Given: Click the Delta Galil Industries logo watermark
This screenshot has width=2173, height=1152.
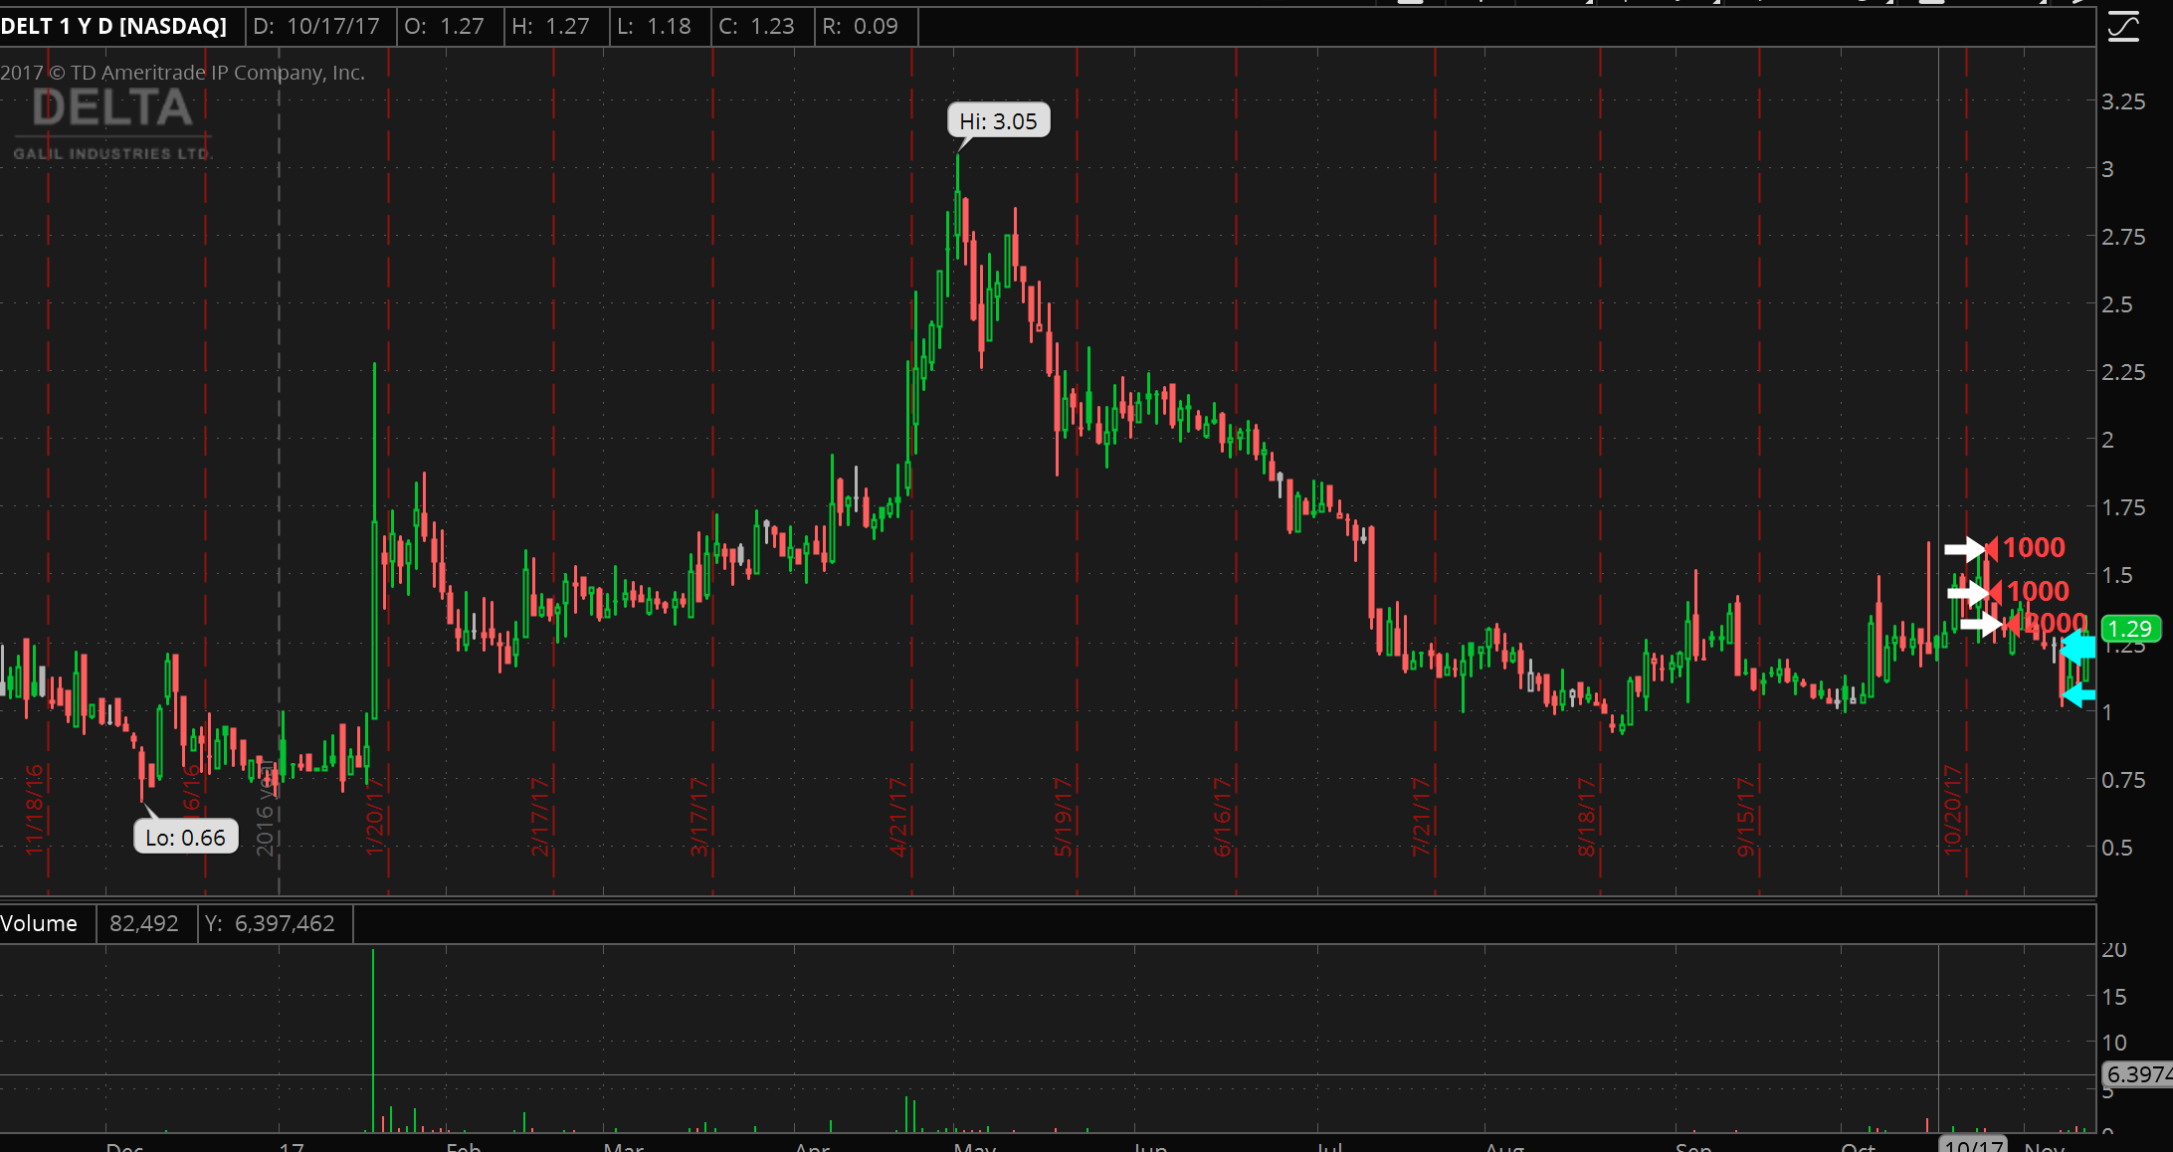Looking at the screenshot, I should [112, 124].
